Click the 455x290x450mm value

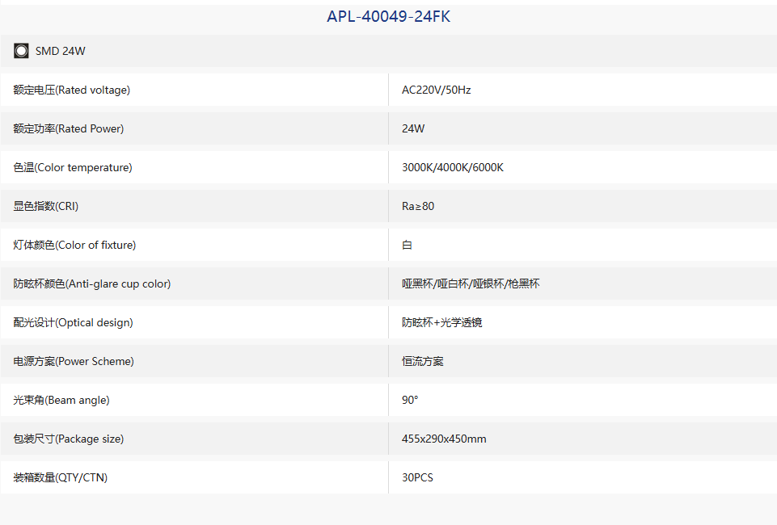coord(444,439)
